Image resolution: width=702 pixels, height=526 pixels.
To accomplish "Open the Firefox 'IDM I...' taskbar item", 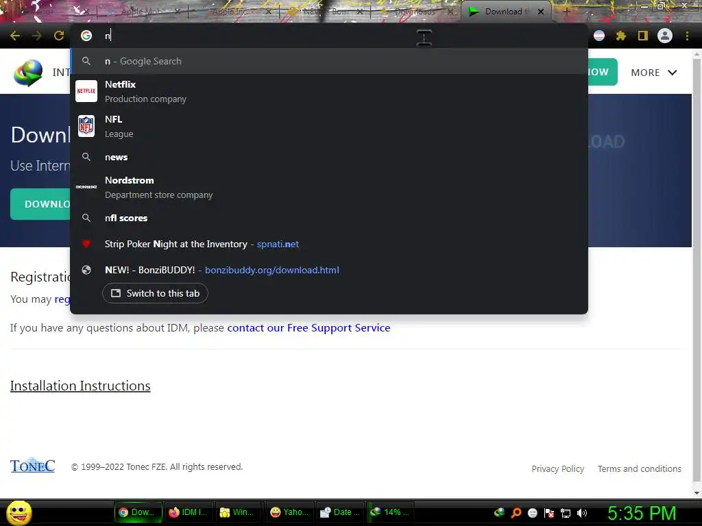I will point(188,512).
